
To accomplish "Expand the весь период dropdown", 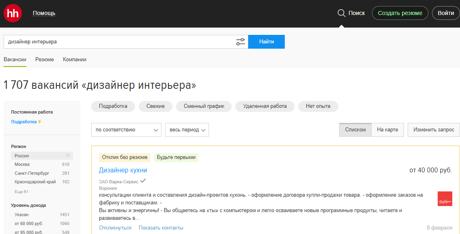I will point(187,130).
